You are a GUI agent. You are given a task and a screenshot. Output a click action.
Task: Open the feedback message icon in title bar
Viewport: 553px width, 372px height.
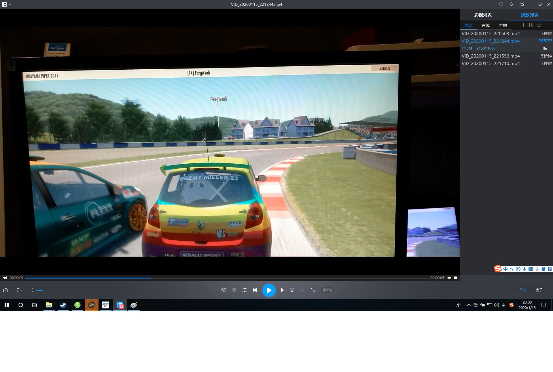pos(501,4)
